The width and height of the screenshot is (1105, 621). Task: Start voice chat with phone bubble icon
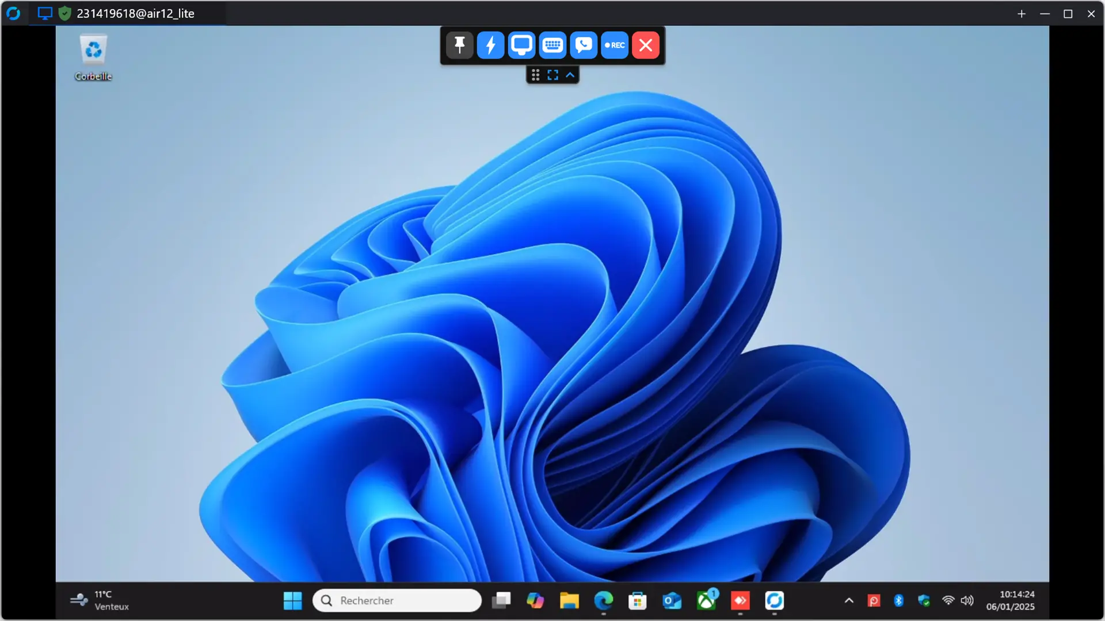(584, 45)
